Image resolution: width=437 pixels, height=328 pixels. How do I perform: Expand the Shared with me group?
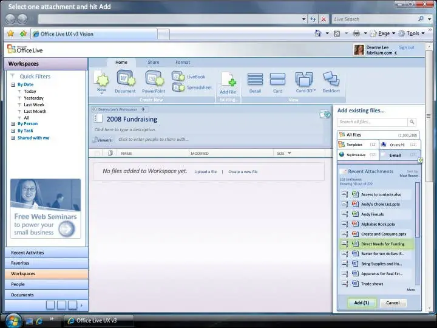[x=13, y=138]
